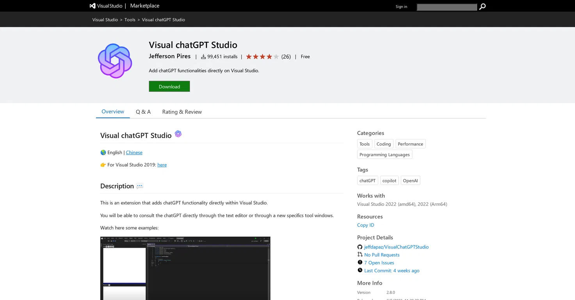Click the installs download icon

pyautogui.click(x=203, y=57)
